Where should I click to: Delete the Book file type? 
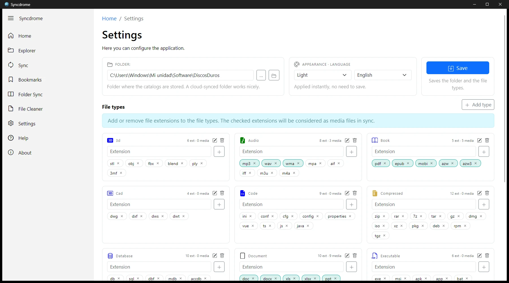487,140
